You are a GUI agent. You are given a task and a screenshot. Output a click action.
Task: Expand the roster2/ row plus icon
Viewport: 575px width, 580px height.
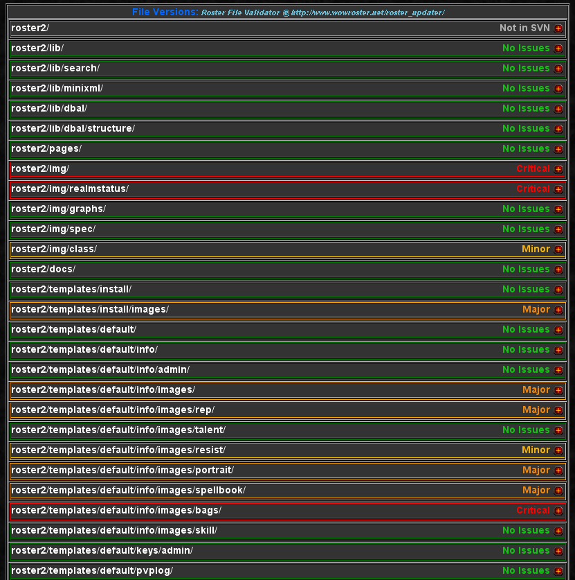[558, 28]
